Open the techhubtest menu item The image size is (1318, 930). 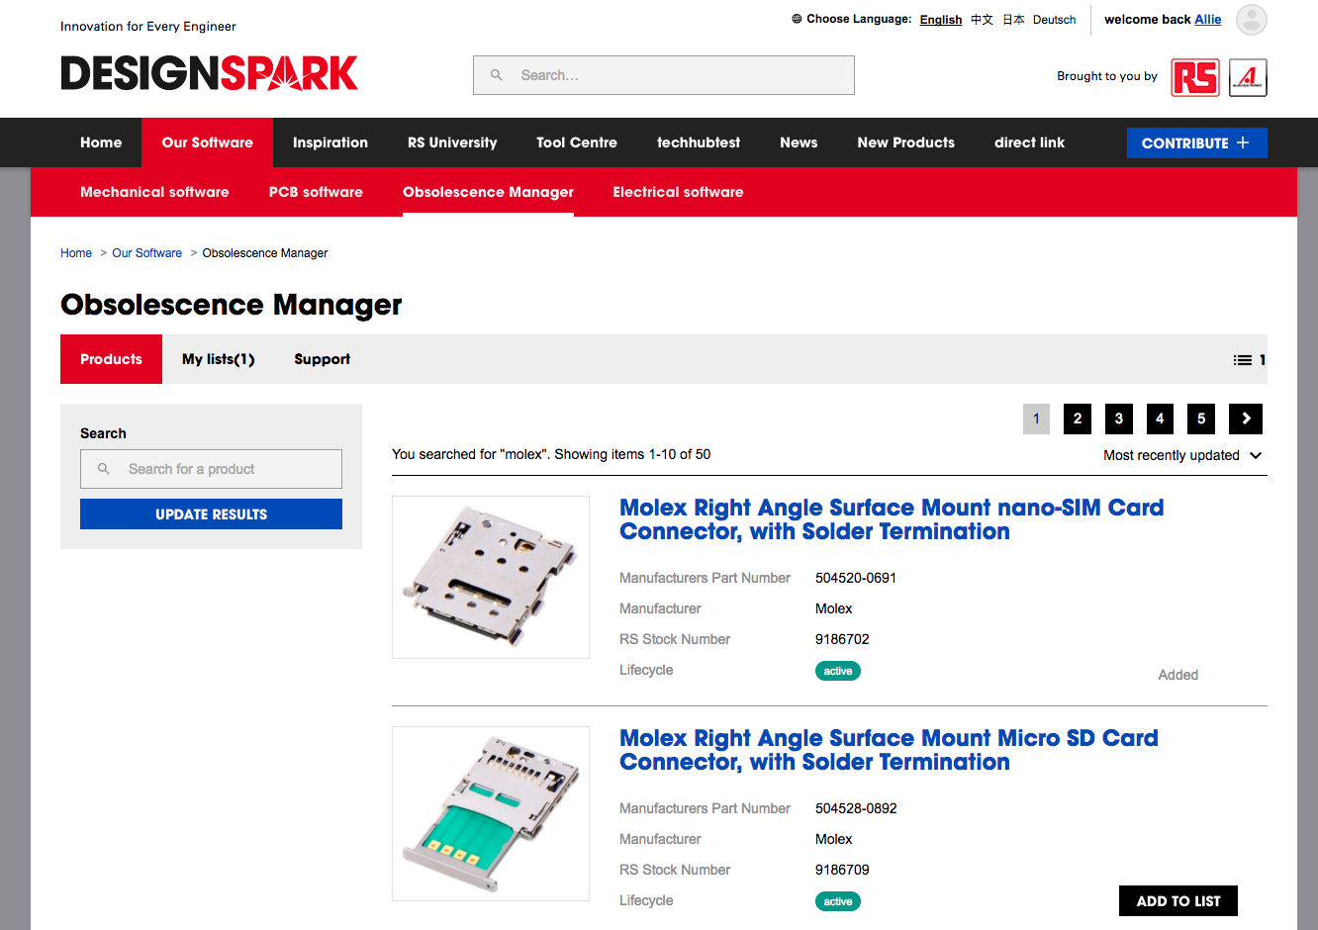(699, 142)
